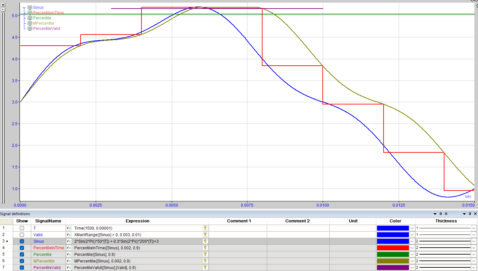Image resolution: width=478 pixels, height=271 pixels.
Task: Click the purple color swatch for PercentileValid
Action: coord(393,267)
